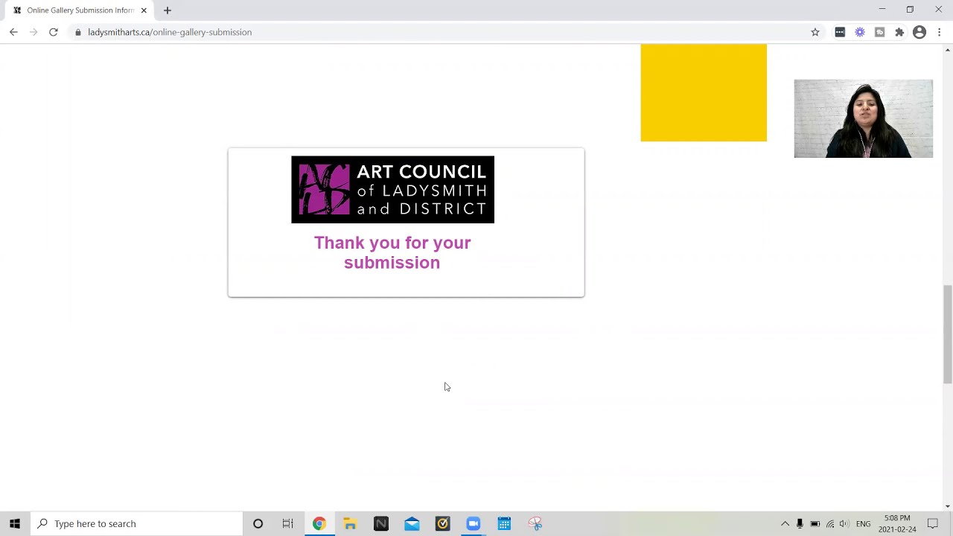953x536 pixels.
Task: Open the Windows Start menu
Action: click(15, 523)
